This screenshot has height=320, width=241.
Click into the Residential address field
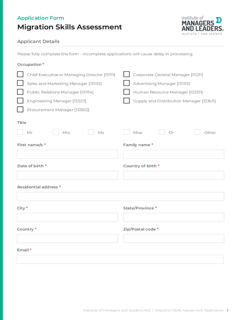(120, 197)
